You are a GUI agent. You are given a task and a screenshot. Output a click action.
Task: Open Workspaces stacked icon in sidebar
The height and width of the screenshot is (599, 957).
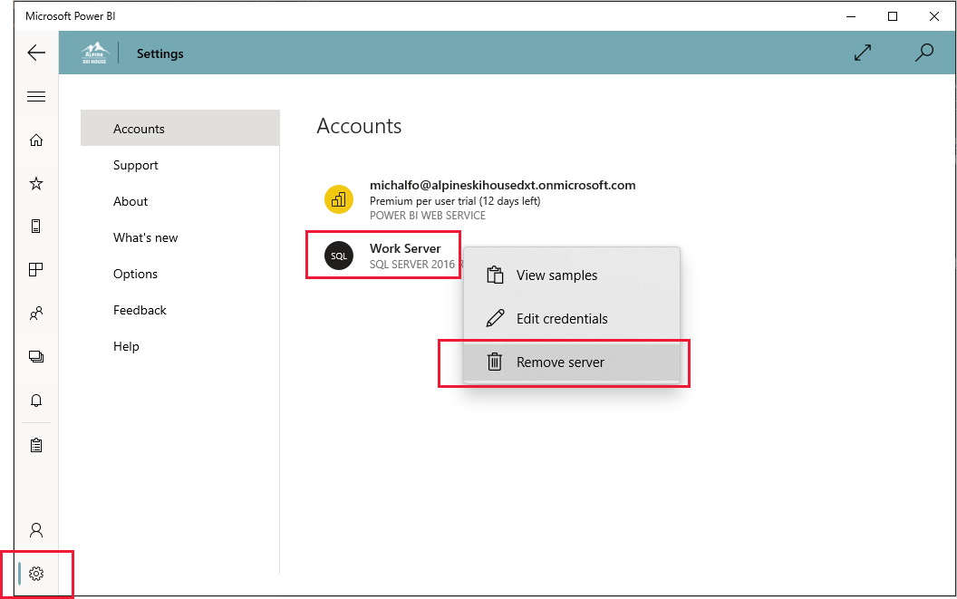point(36,357)
